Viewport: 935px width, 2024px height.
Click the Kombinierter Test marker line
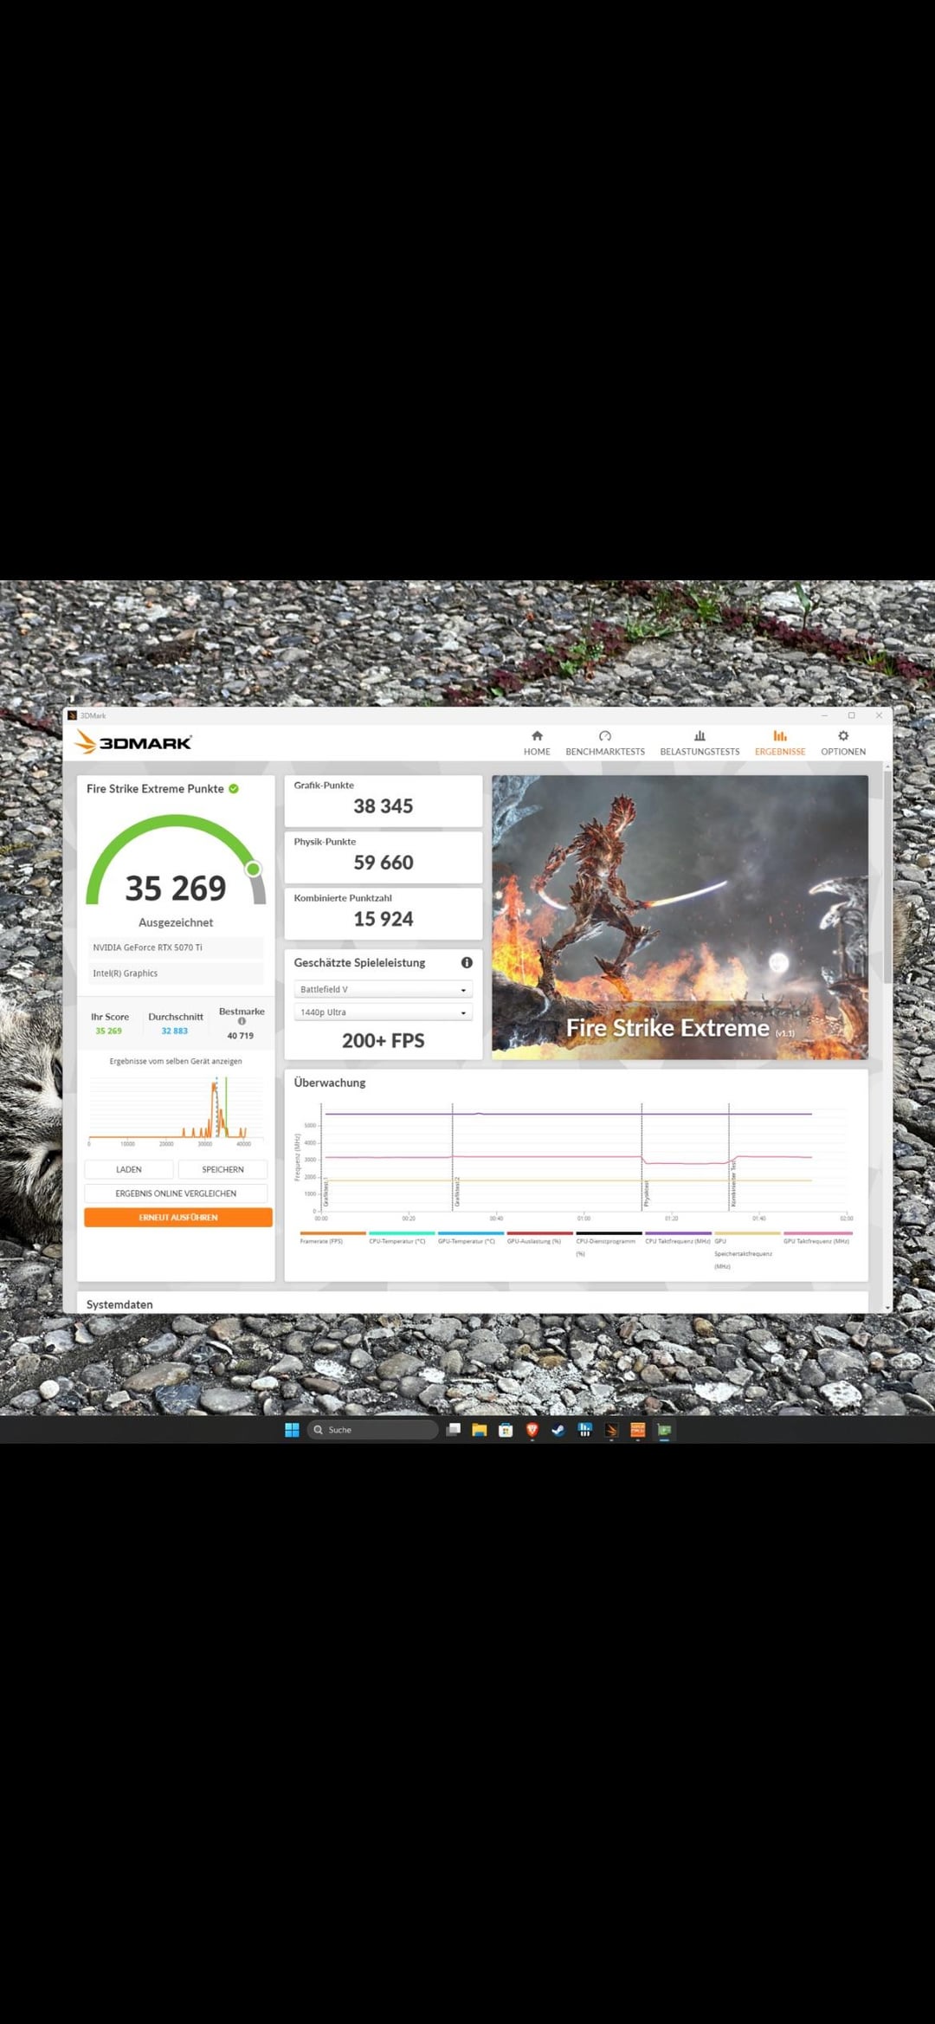[x=730, y=1157]
